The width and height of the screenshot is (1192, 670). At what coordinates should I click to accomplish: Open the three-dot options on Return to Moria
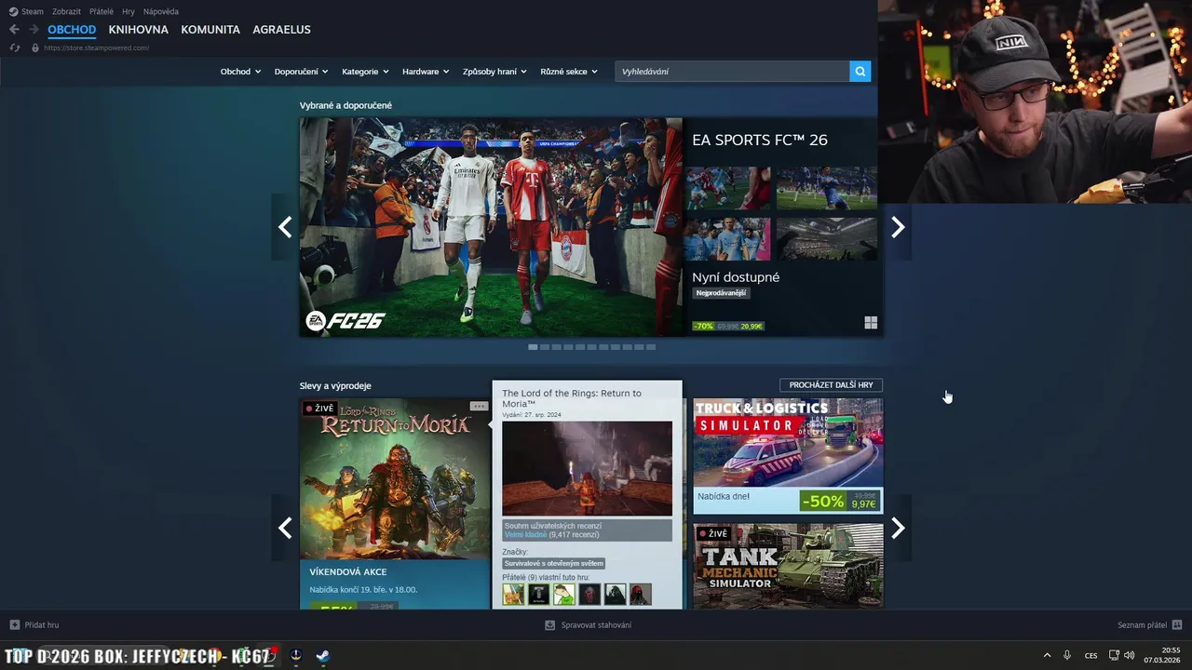tap(479, 406)
